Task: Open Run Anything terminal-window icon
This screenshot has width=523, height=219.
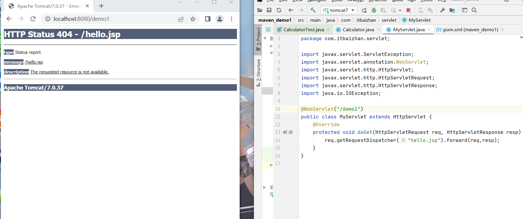Action: coord(465,10)
